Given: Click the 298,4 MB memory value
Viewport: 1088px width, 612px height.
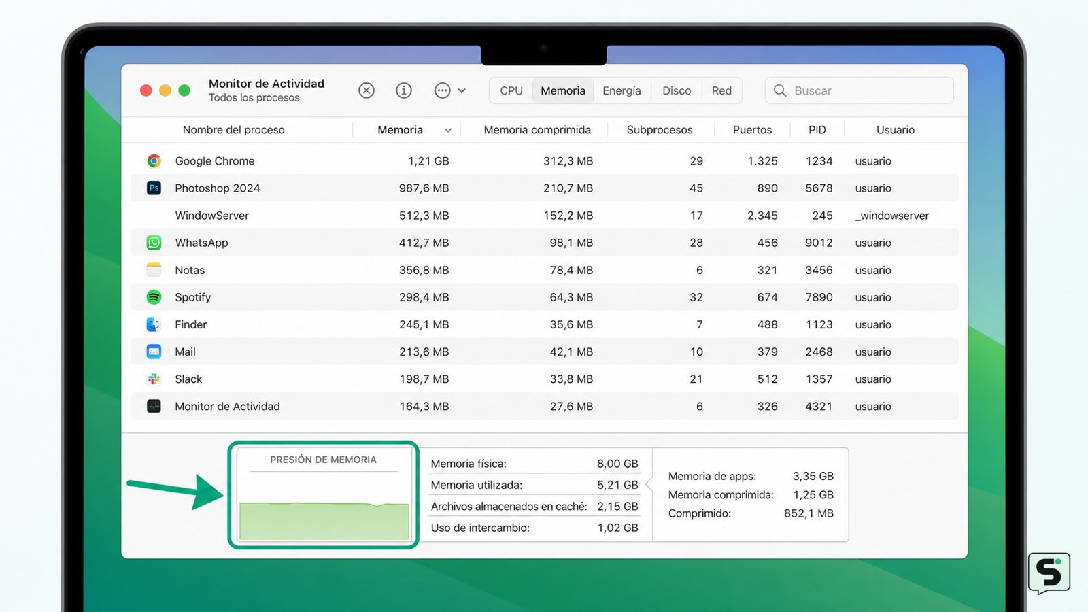Looking at the screenshot, I should (x=424, y=297).
